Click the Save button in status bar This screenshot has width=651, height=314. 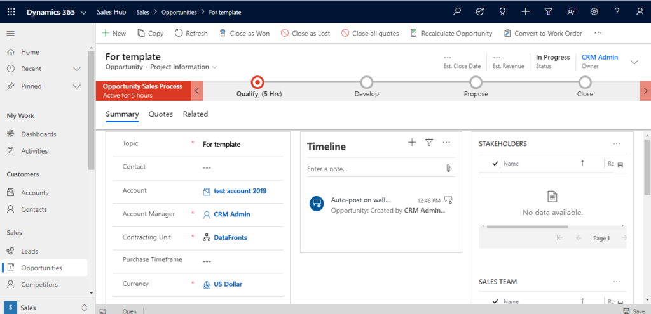[634, 311]
